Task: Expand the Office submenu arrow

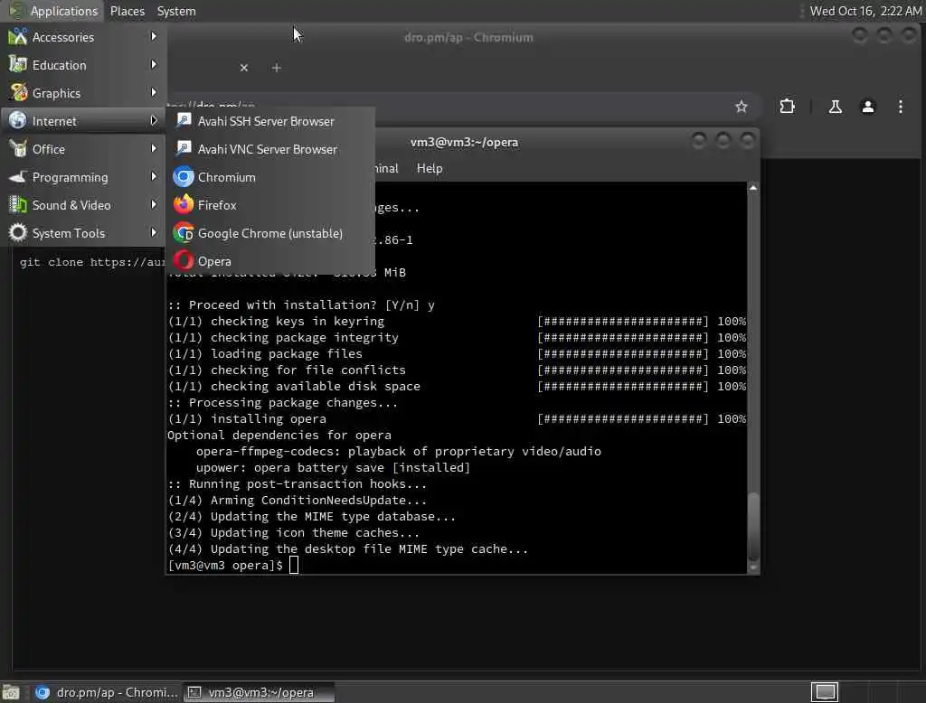Action: pos(154,149)
